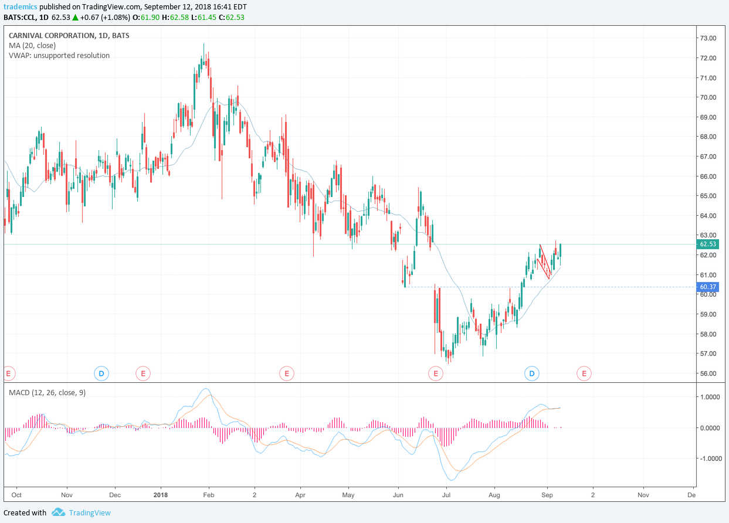Click the MACD (12, 26, close, 9) label
Viewport: 729px width, 523px height.
[x=48, y=392]
